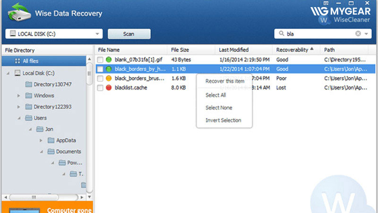Click the file tree horizontal scrollbar thumb
The height and width of the screenshot is (213, 378).
33,196
